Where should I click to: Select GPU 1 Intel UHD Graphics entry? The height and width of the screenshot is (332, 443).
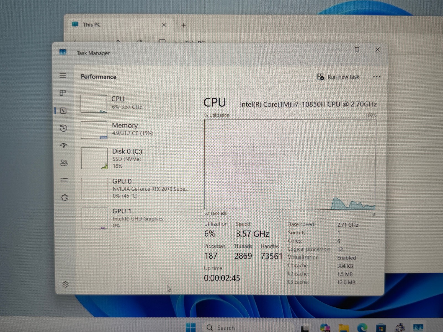135,218
